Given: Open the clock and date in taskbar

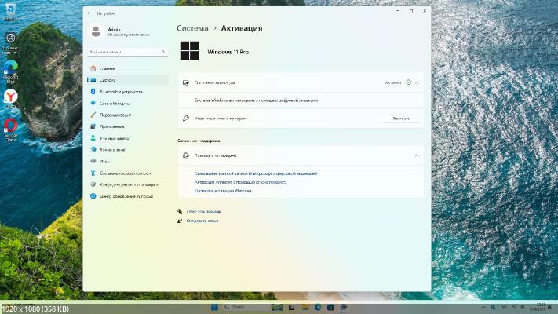Looking at the screenshot, I should tap(538, 307).
